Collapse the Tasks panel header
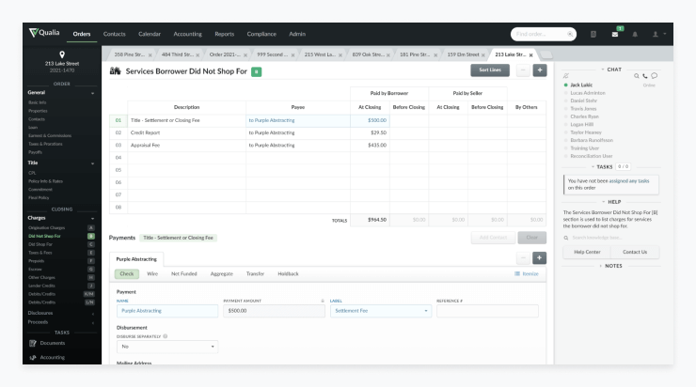The width and height of the screenshot is (696, 387). (x=602, y=166)
